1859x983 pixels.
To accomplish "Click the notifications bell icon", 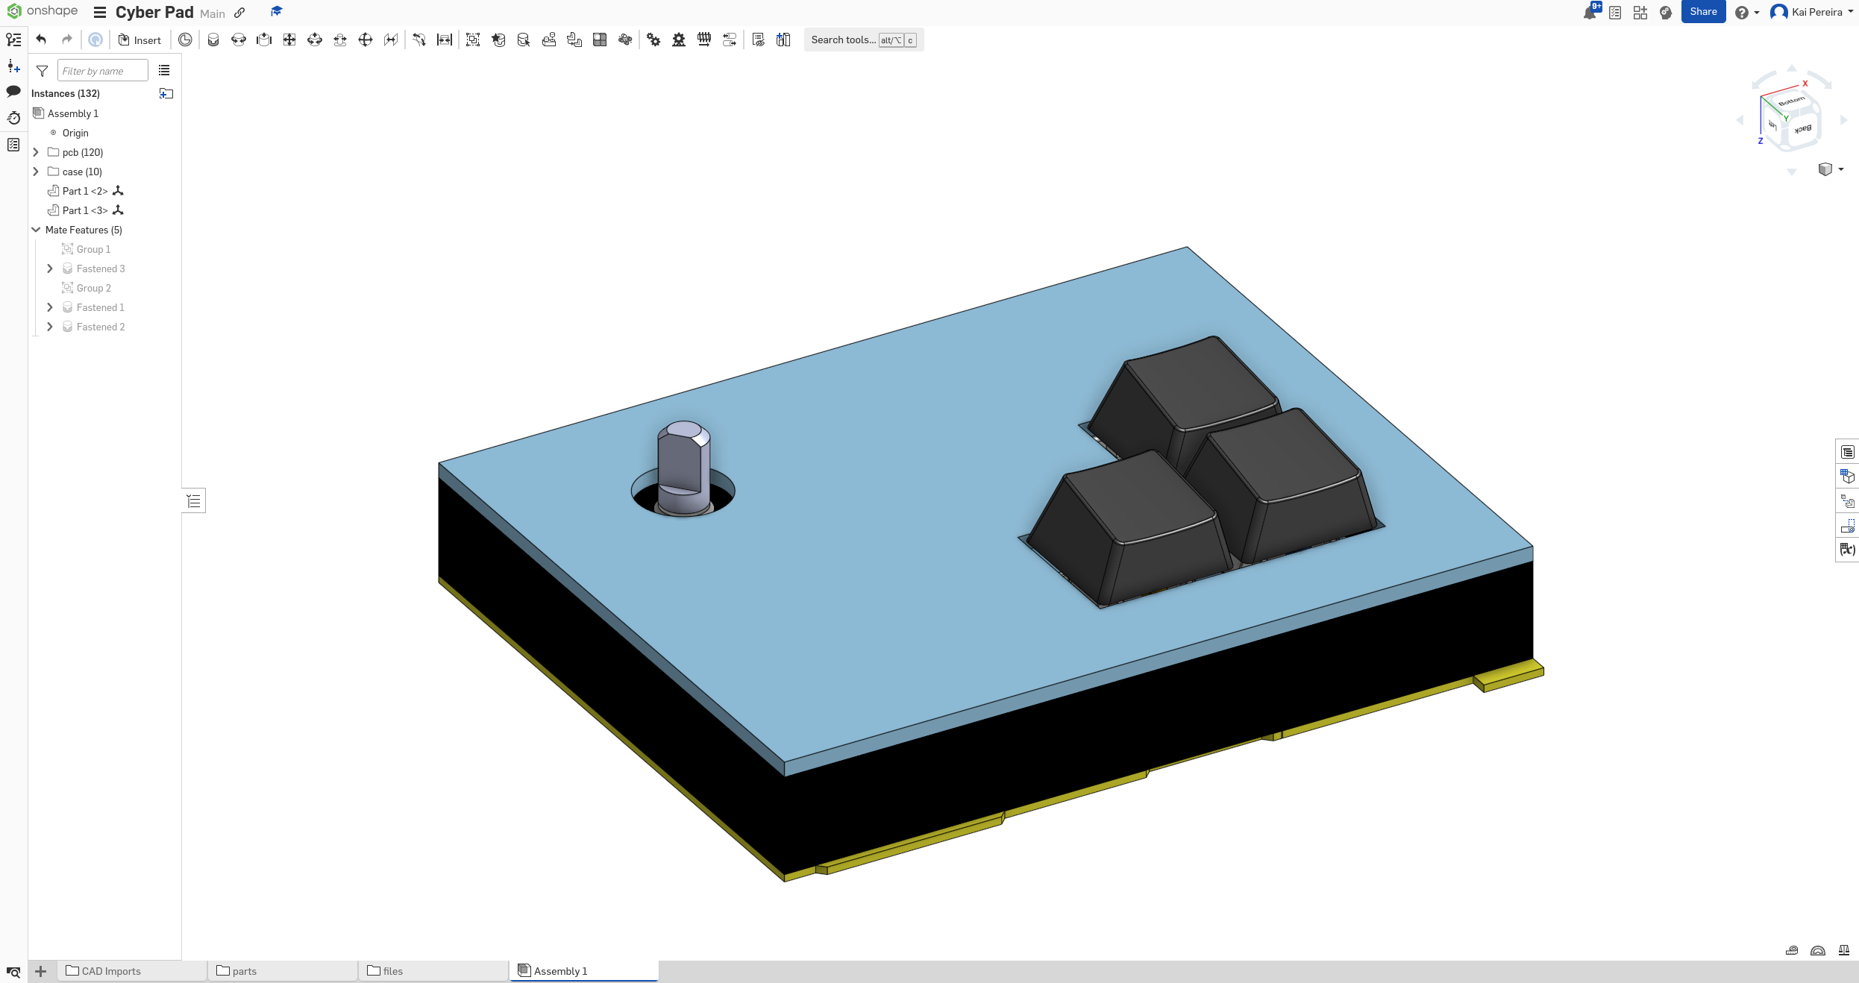I will [1590, 12].
